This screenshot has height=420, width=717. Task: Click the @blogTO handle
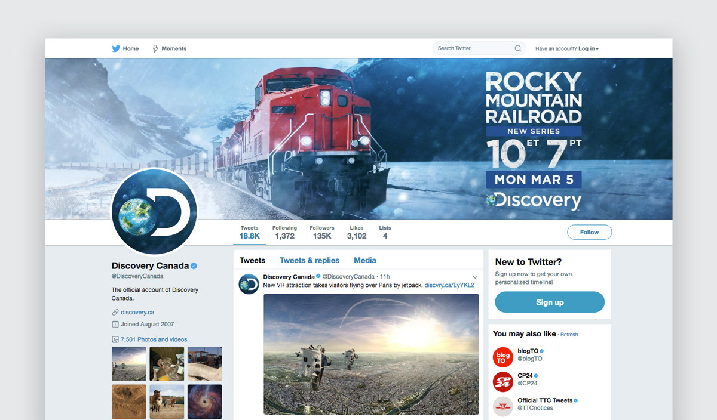click(530, 359)
